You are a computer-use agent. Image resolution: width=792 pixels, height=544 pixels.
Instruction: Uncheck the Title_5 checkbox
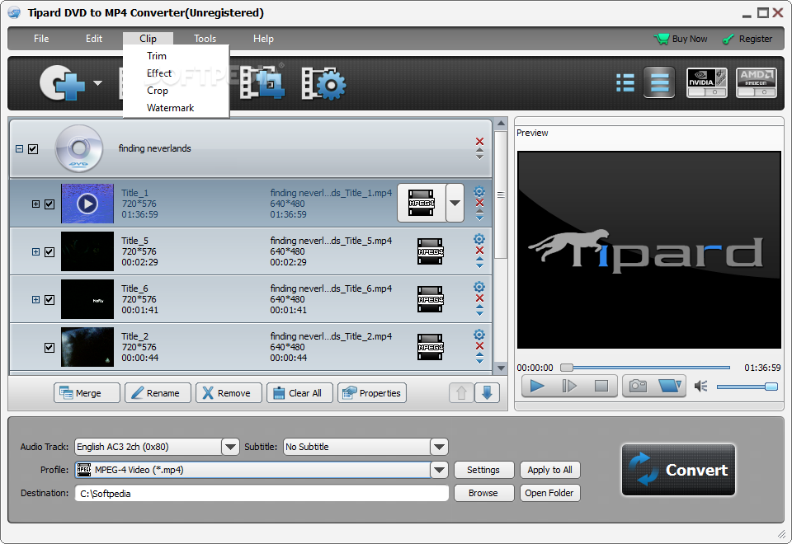pos(49,252)
